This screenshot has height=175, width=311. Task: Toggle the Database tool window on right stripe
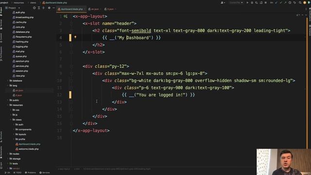coord(310,30)
